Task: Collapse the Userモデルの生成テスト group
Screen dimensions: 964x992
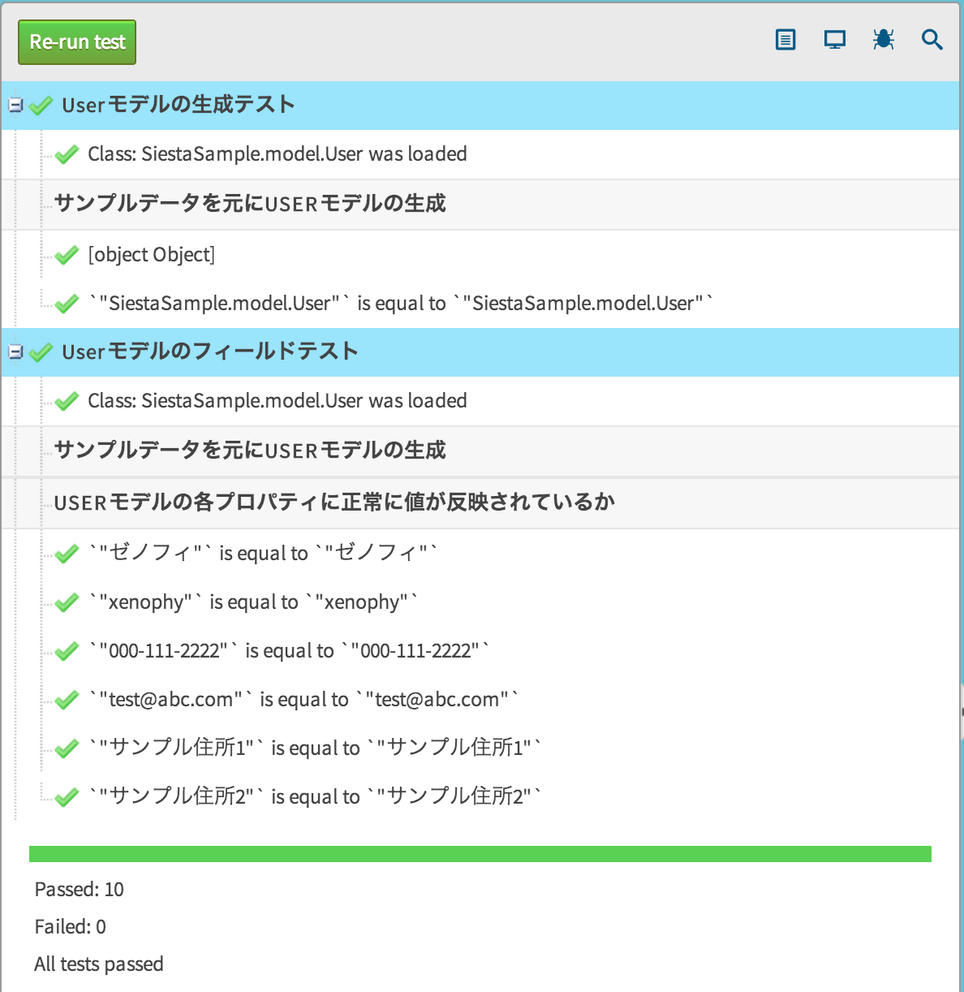Action: 15,105
